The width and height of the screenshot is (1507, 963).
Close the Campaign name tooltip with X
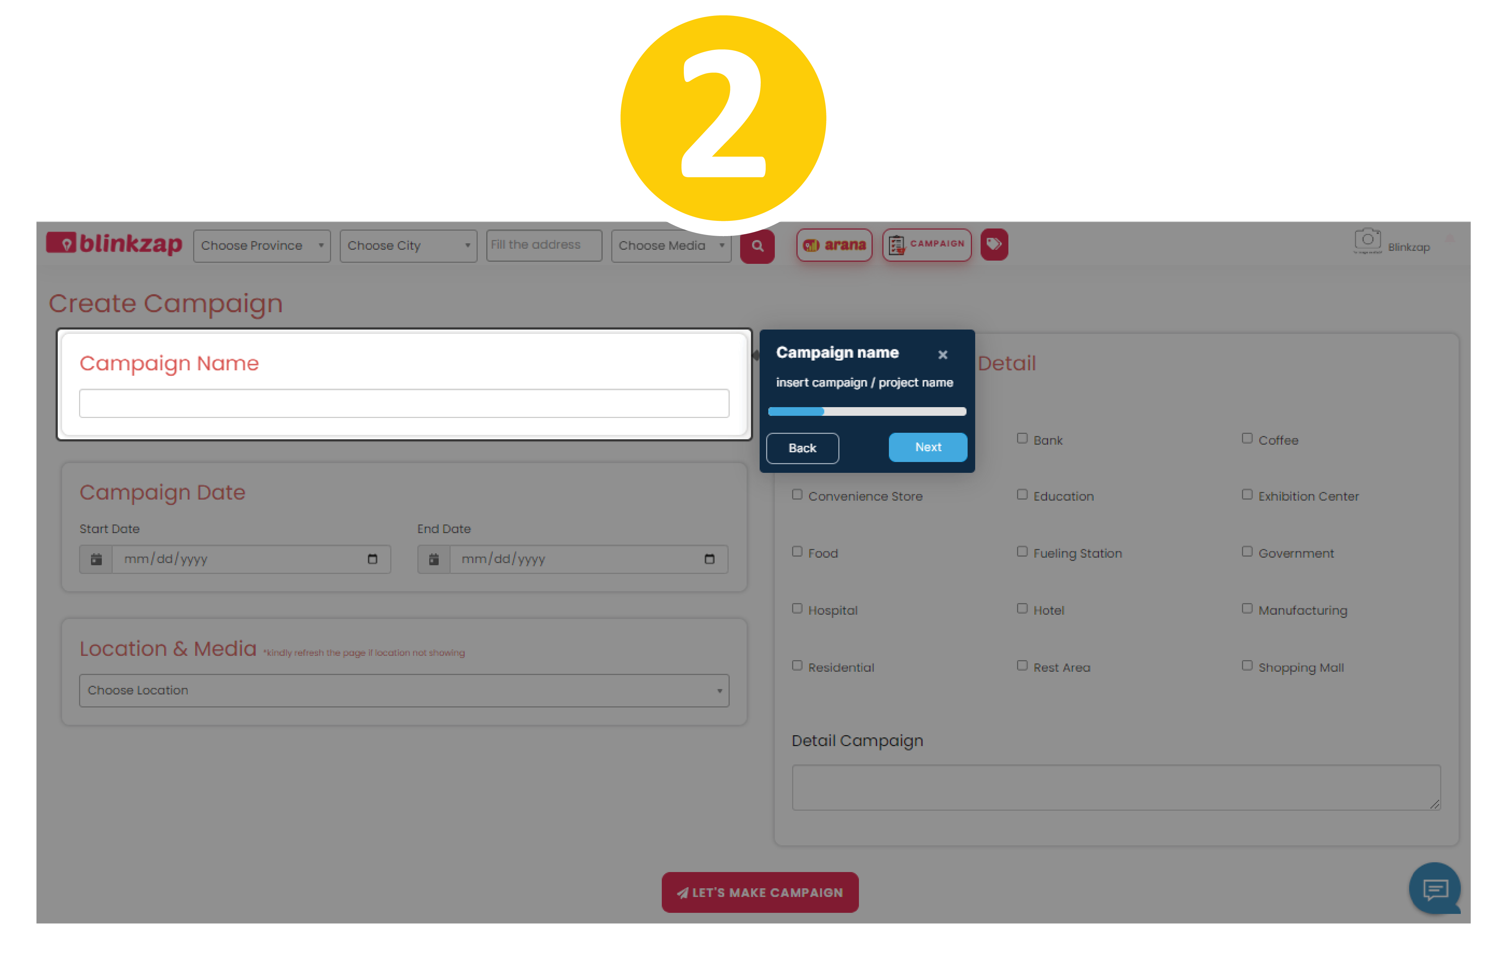(942, 355)
